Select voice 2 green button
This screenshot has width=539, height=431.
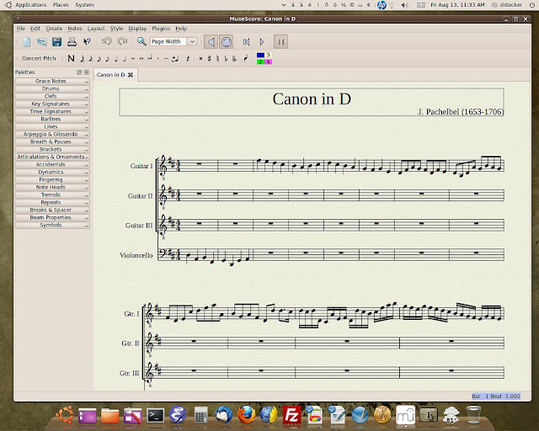point(260,61)
